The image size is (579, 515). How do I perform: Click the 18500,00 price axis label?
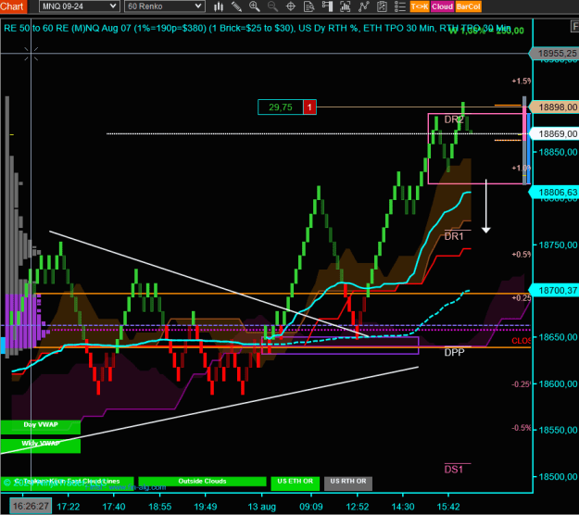pos(558,477)
